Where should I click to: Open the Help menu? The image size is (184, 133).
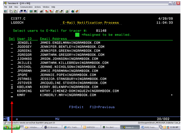tap(53, 7)
